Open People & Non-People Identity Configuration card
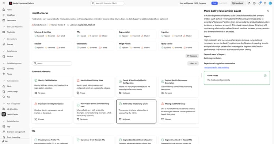Image resolution: width=274 pixels, height=144 pixels. (136, 87)
